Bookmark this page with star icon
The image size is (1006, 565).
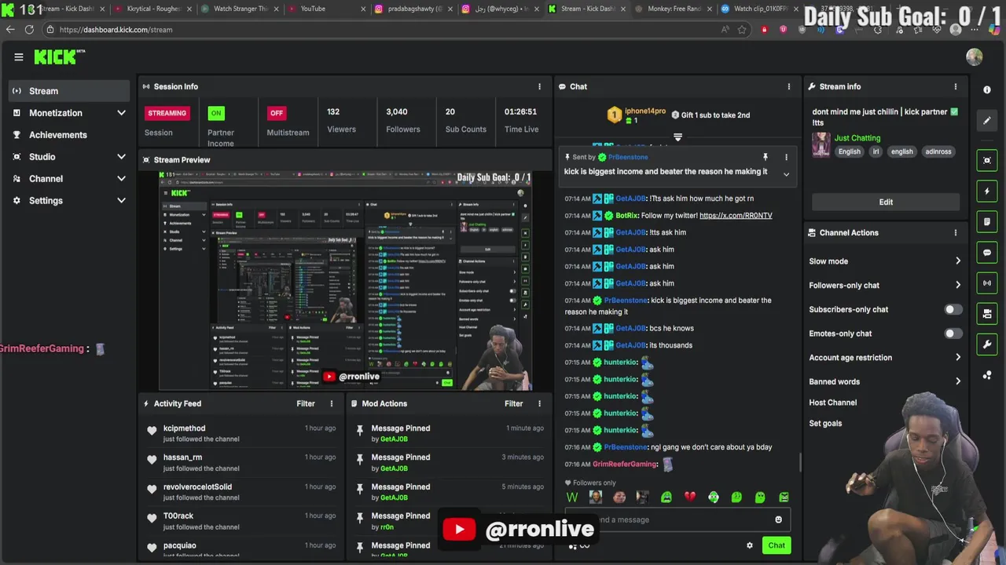[742, 29]
